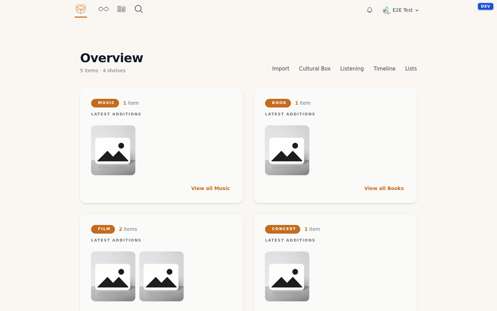Open notifications bell
Screen dimensions: 497x311
[370, 10]
